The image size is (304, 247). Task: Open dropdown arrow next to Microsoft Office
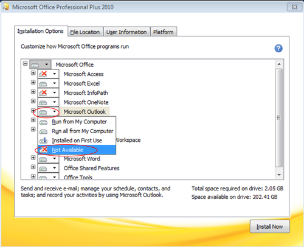(47, 64)
